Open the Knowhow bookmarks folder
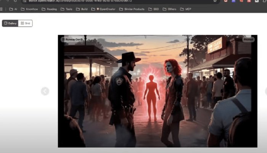The image size is (267, 153). [x=29, y=9]
